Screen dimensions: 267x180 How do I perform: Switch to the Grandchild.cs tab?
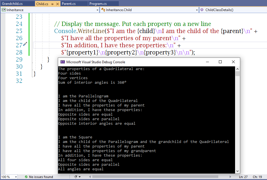tap(12, 4)
